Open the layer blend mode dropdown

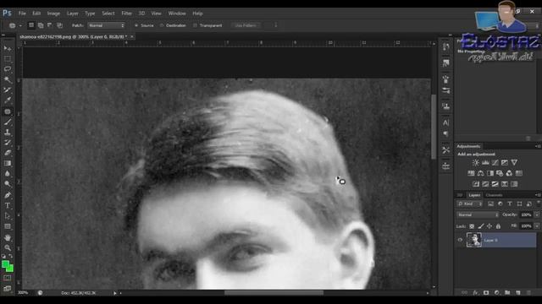[x=478, y=214]
